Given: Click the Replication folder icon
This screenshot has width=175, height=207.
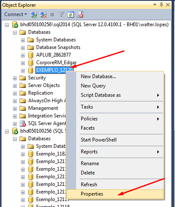Looking at the screenshot, I should click(x=23, y=93).
